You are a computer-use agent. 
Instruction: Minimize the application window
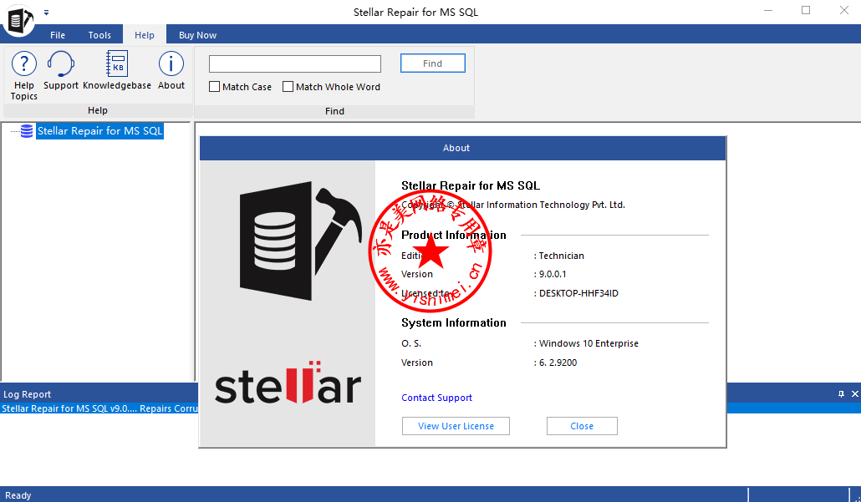[767, 10]
